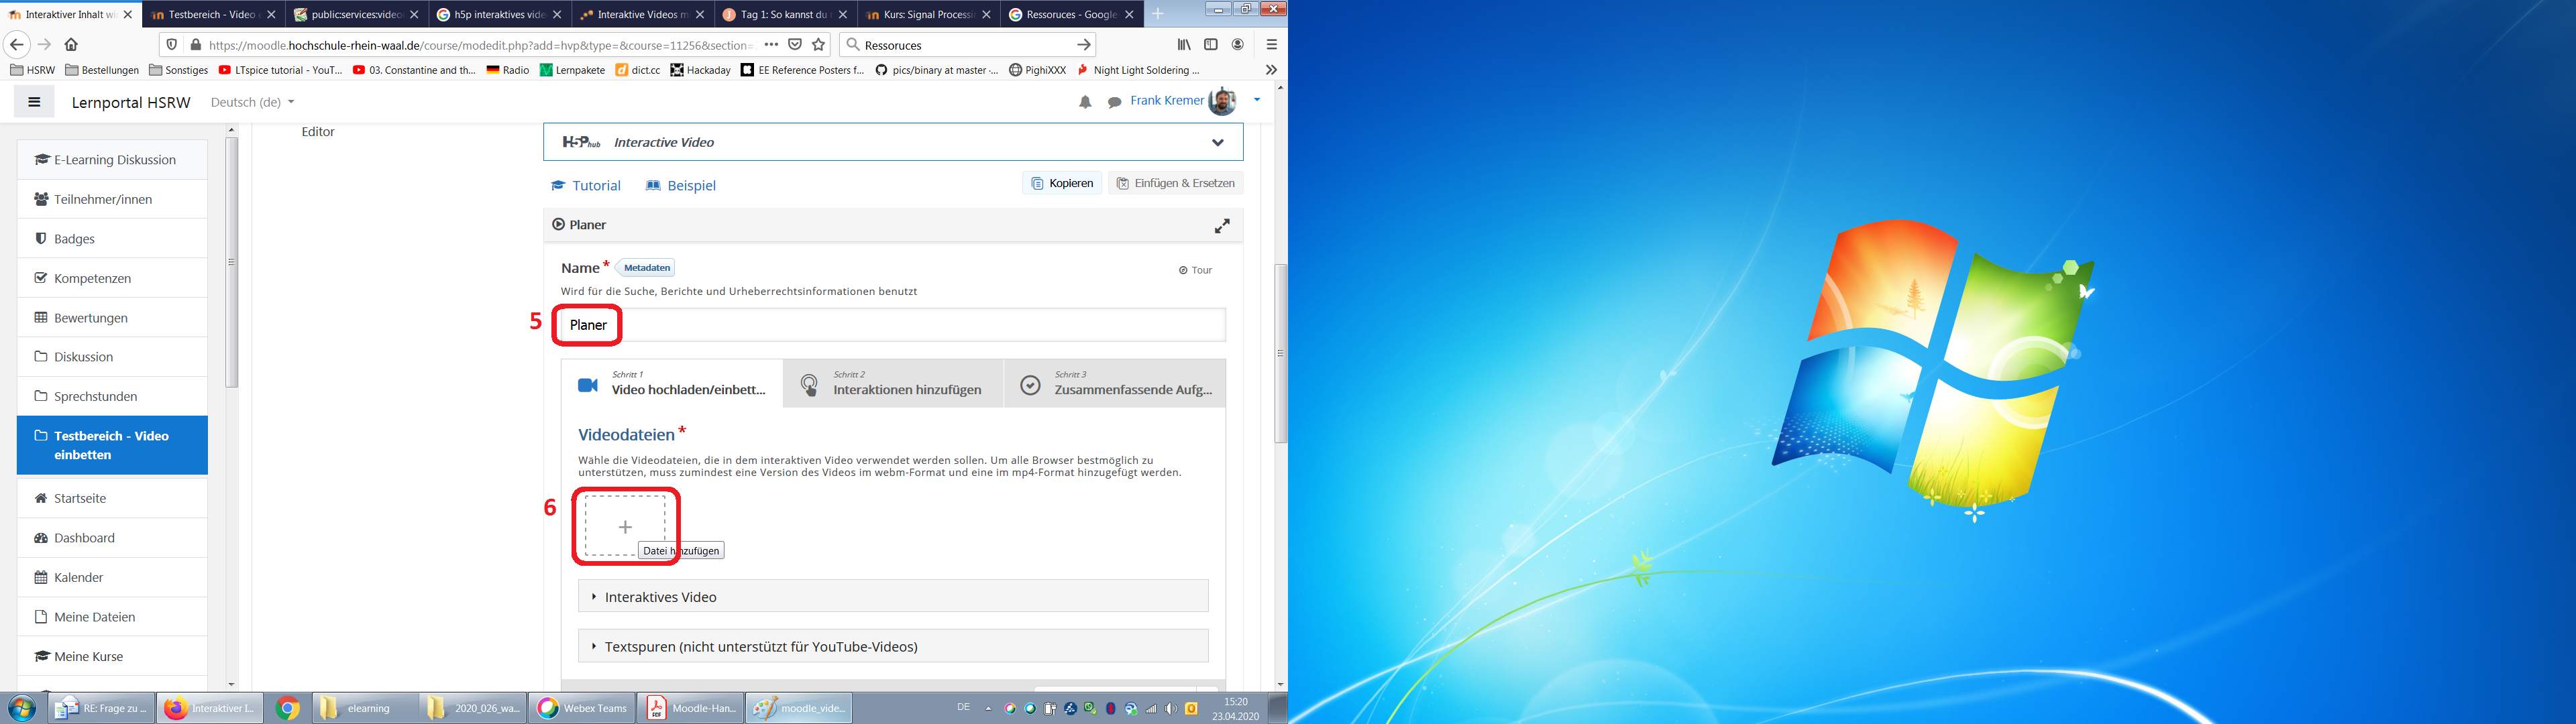Image resolution: width=2576 pixels, height=724 pixels.
Task: Close the Testbereich - Video browser tab
Action: tap(271, 15)
